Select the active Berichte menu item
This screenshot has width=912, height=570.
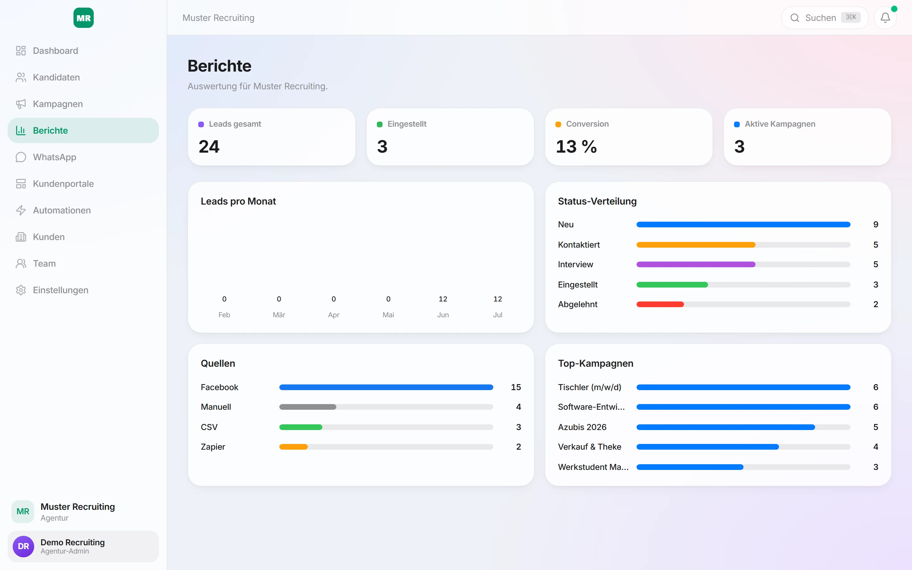(83, 130)
